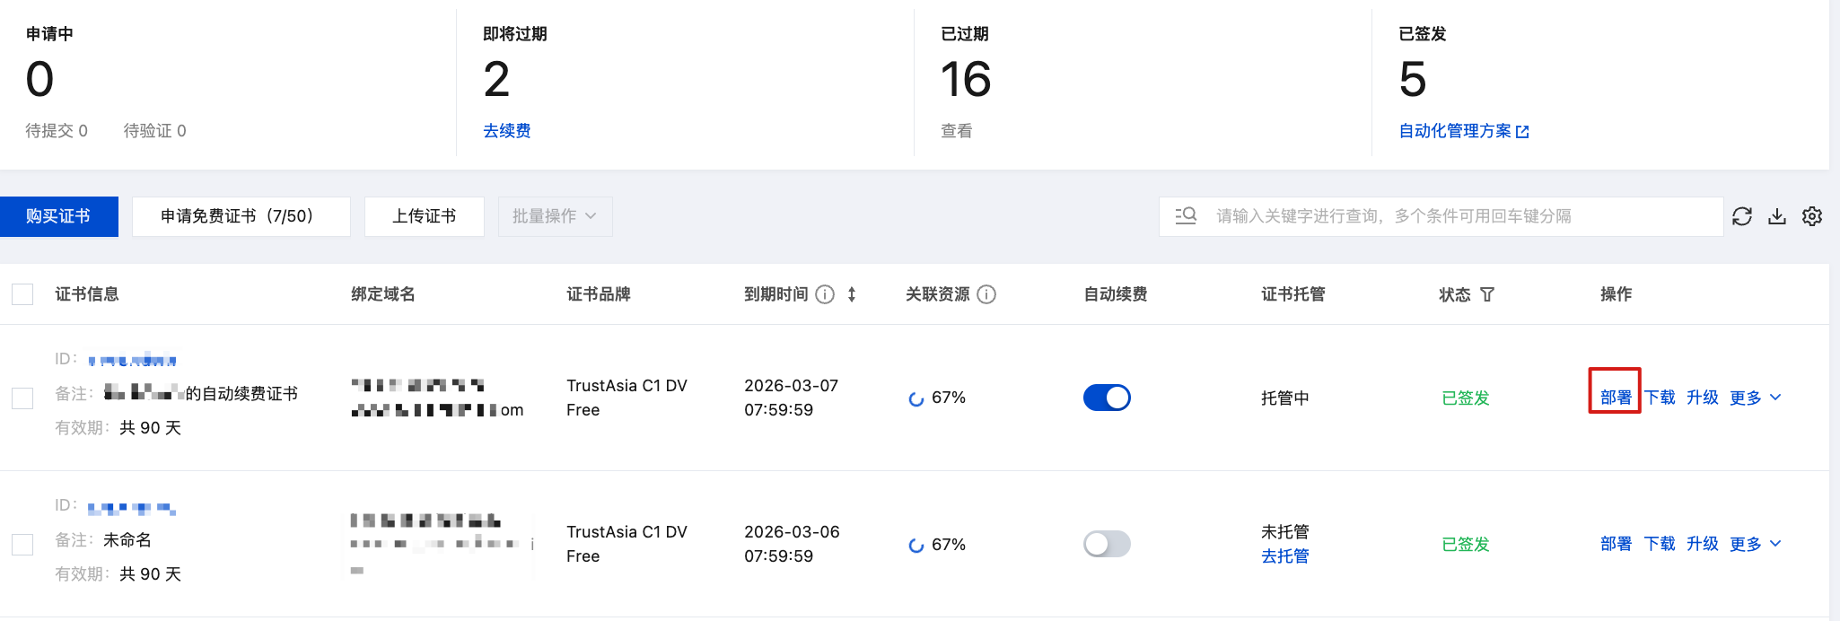
Task: Click info icon beside 关联资源 header
Action: point(986,294)
